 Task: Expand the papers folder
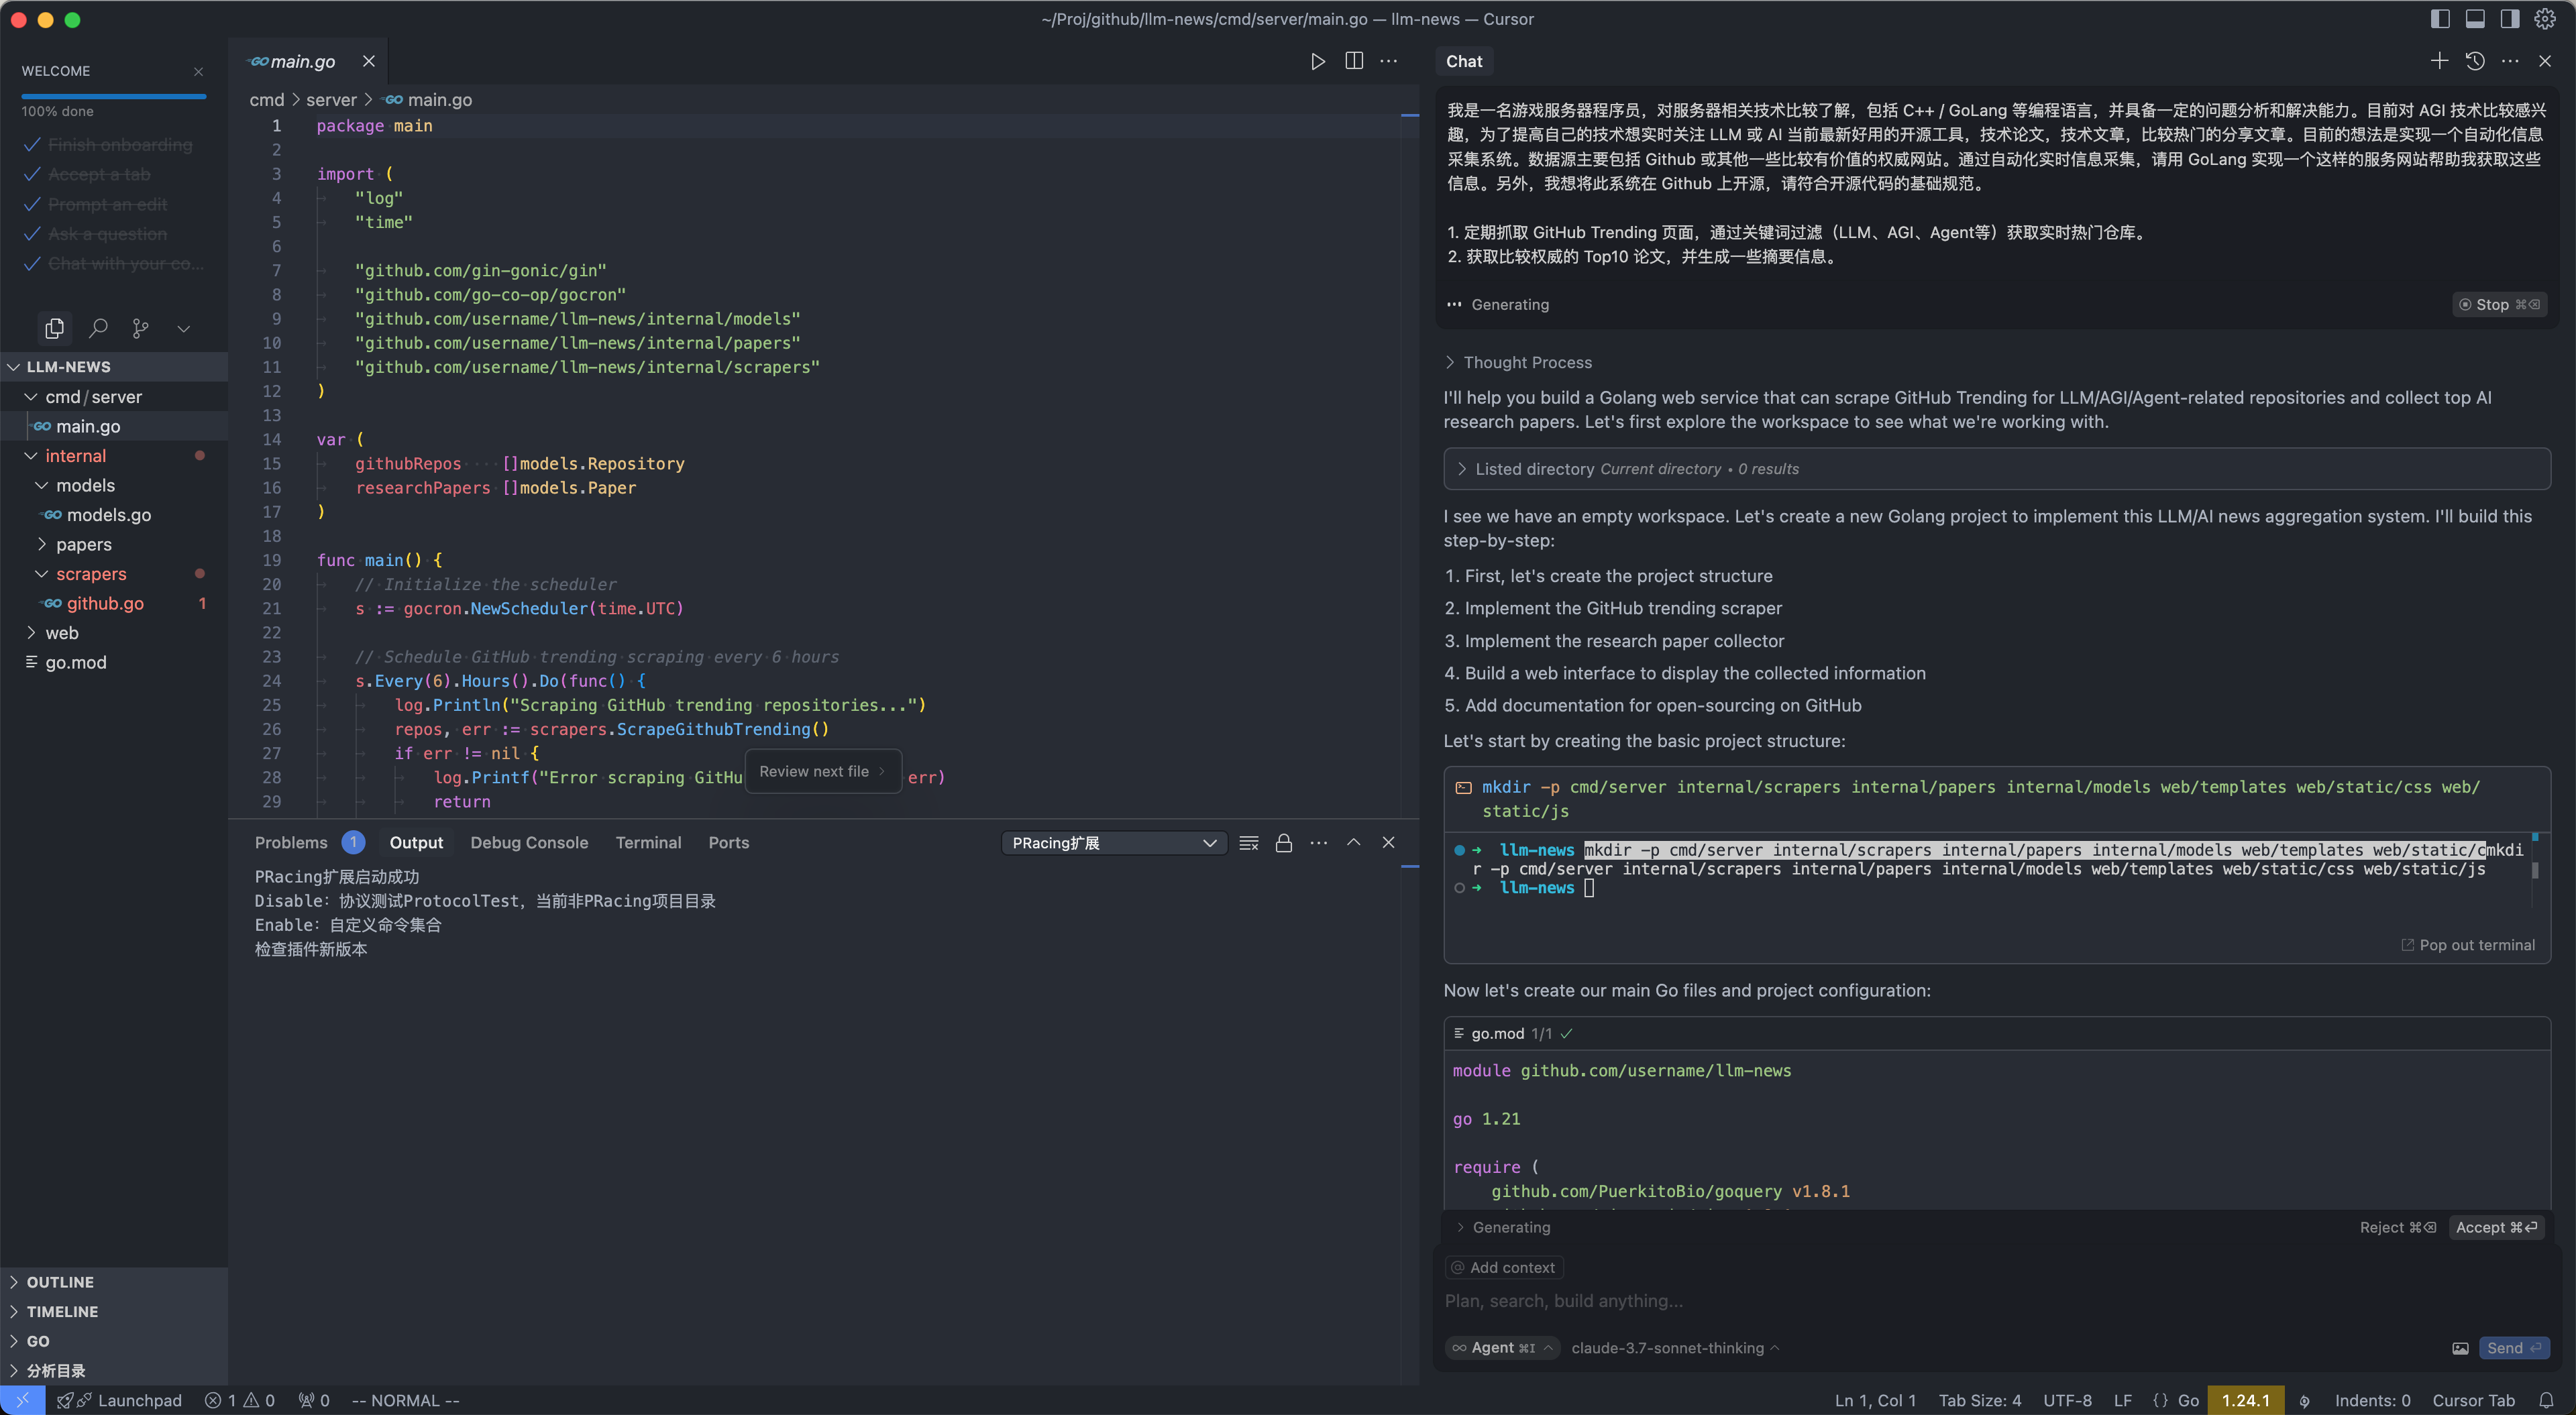click(x=114, y=544)
